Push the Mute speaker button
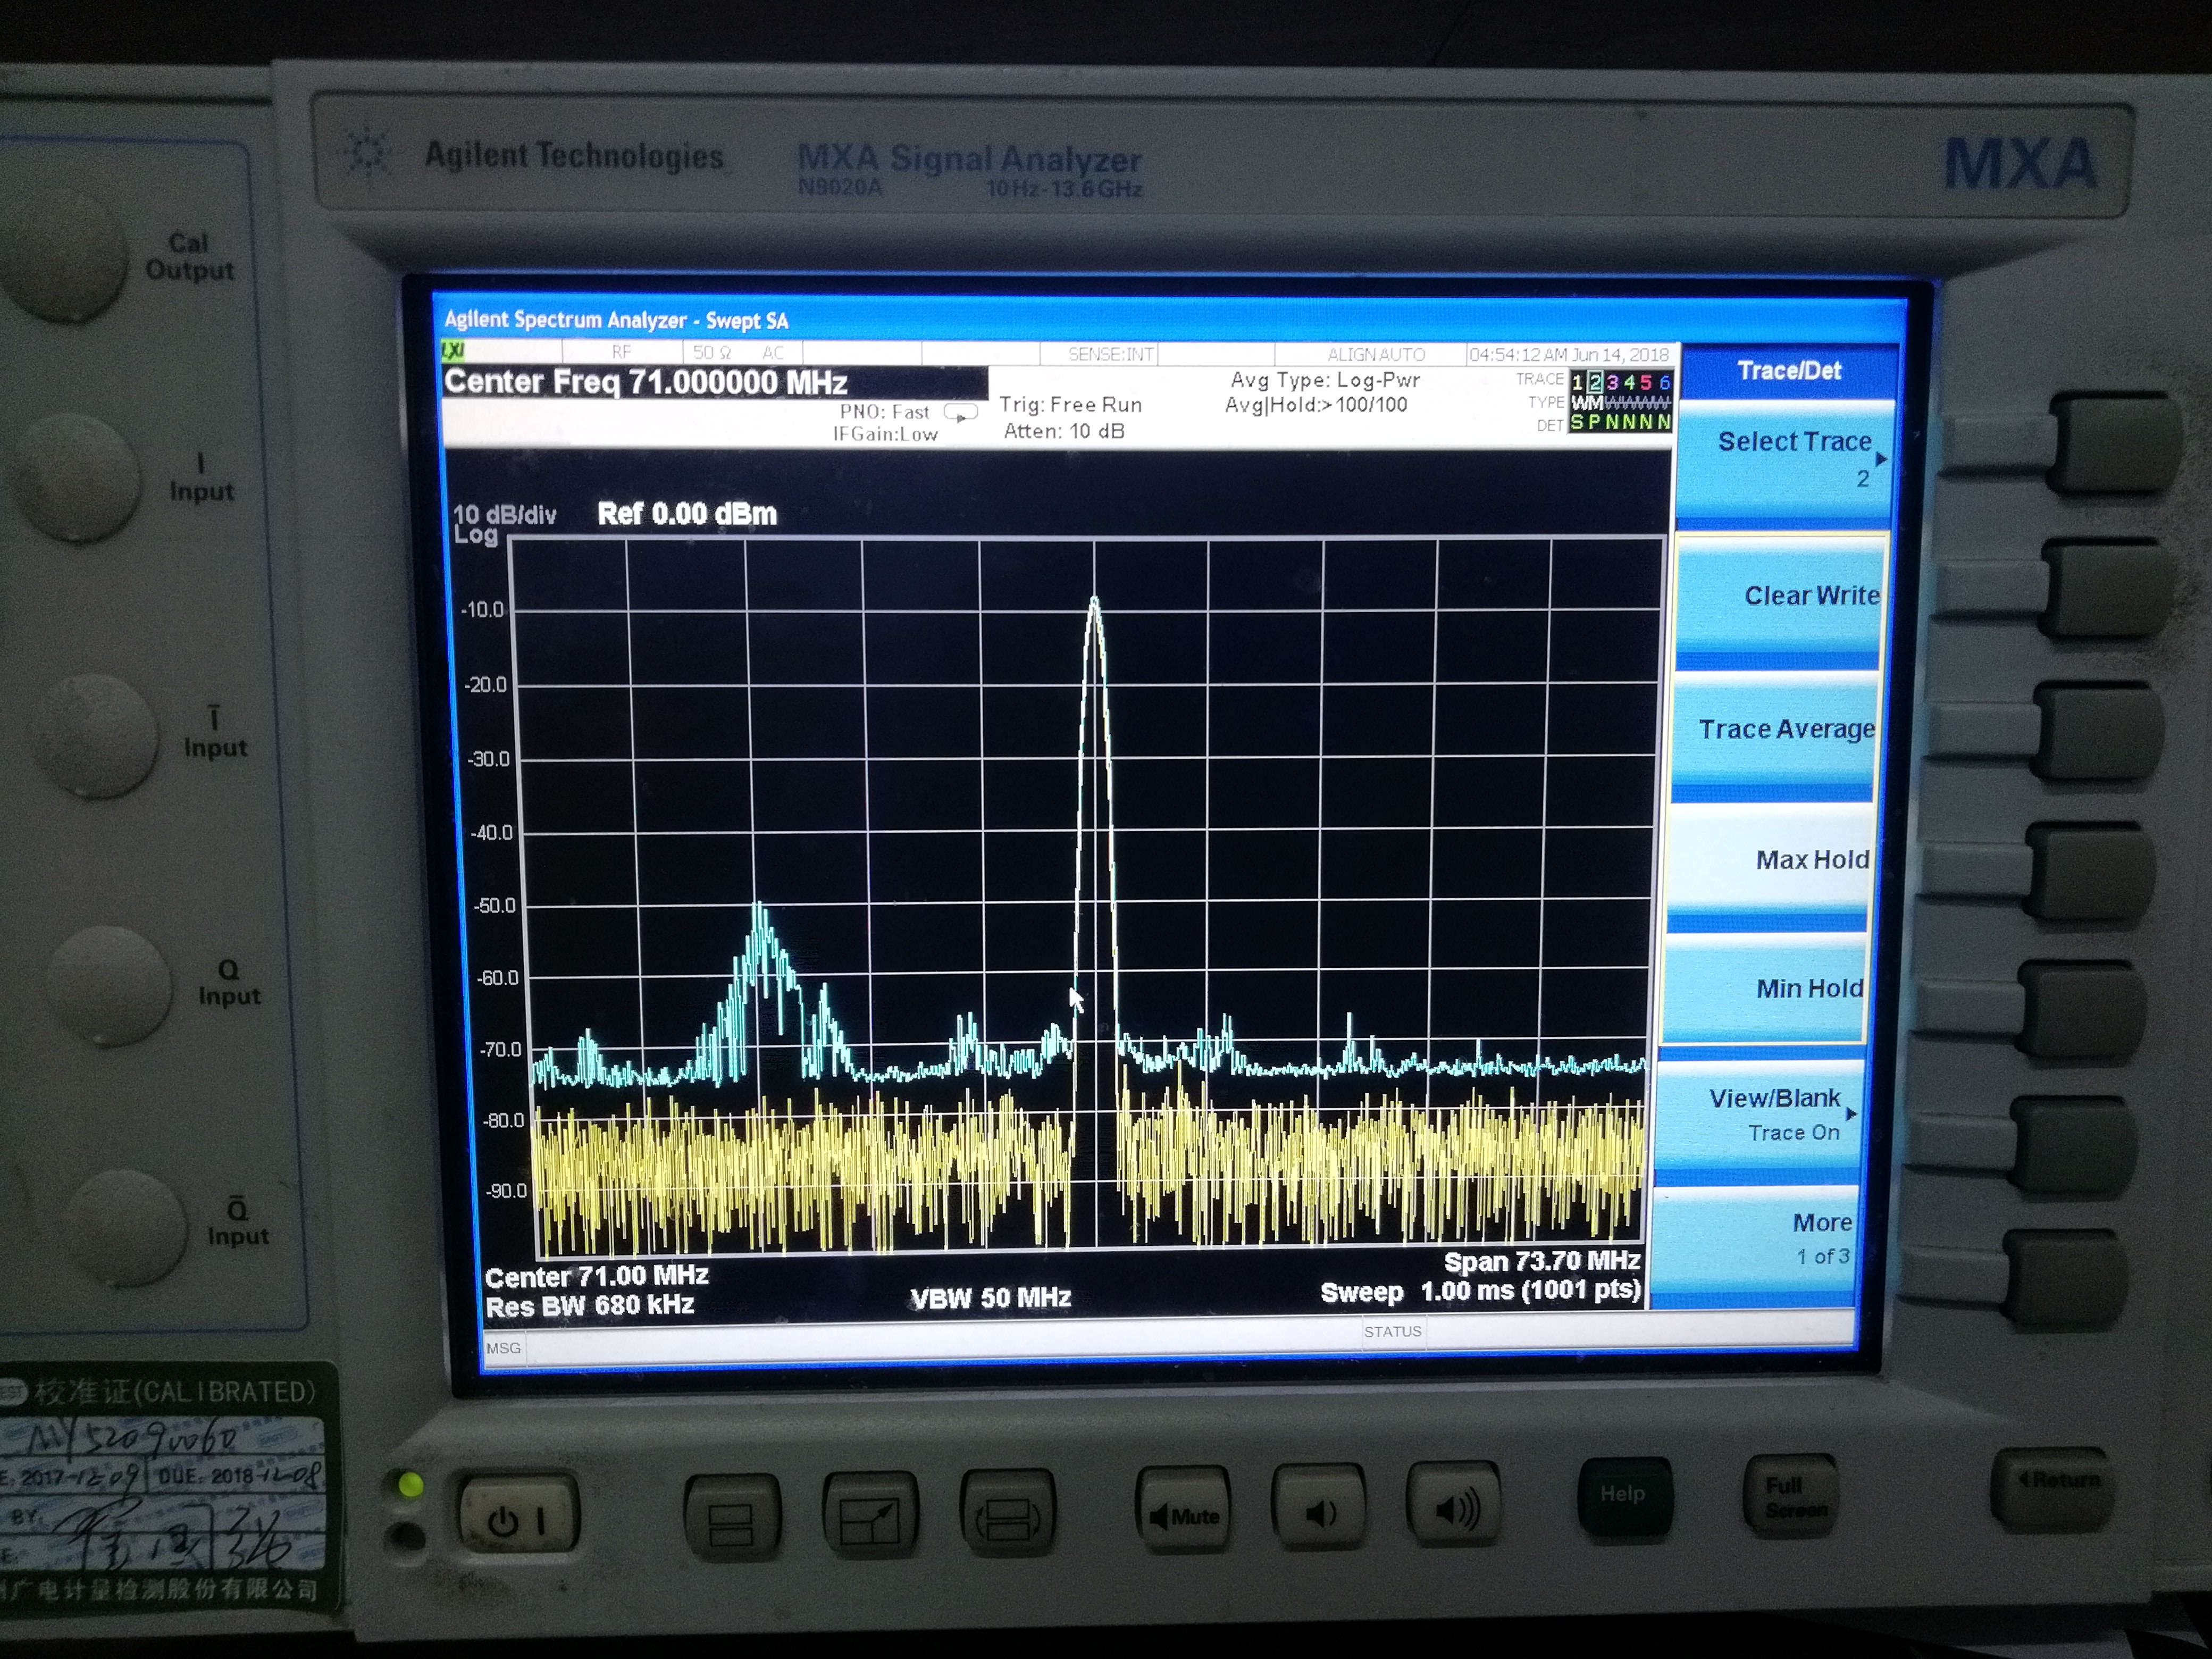 (x=1184, y=1512)
